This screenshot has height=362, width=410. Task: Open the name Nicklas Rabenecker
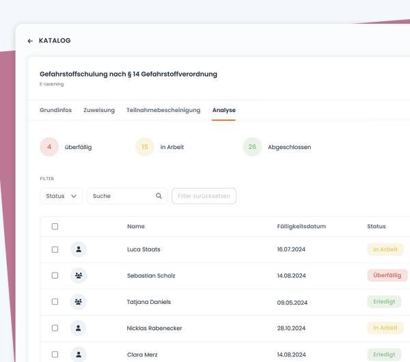click(x=154, y=328)
